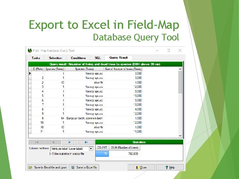Select the SUM value 762,000 cell
The width and height of the screenshot is (239, 179).
pyautogui.click(x=125, y=154)
